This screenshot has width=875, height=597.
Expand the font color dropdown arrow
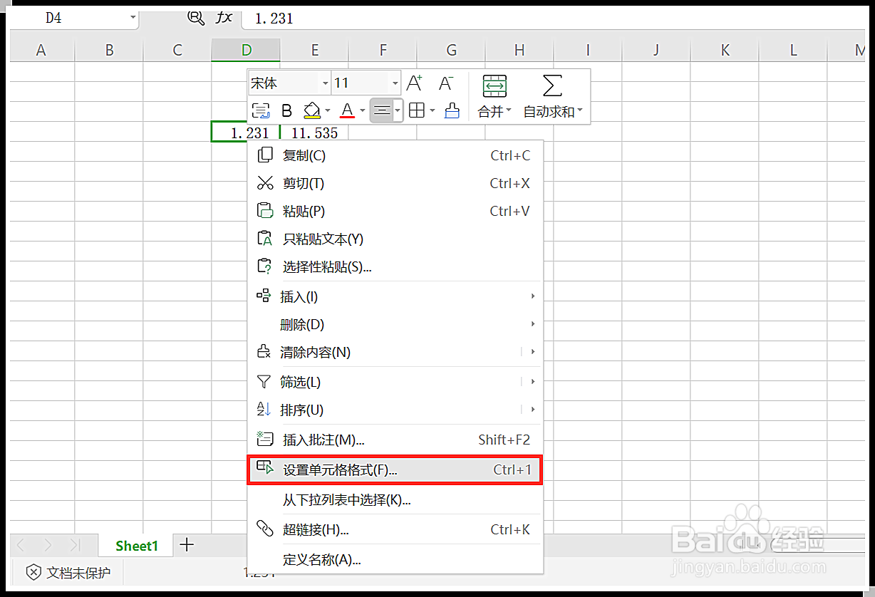pyautogui.click(x=362, y=110)
